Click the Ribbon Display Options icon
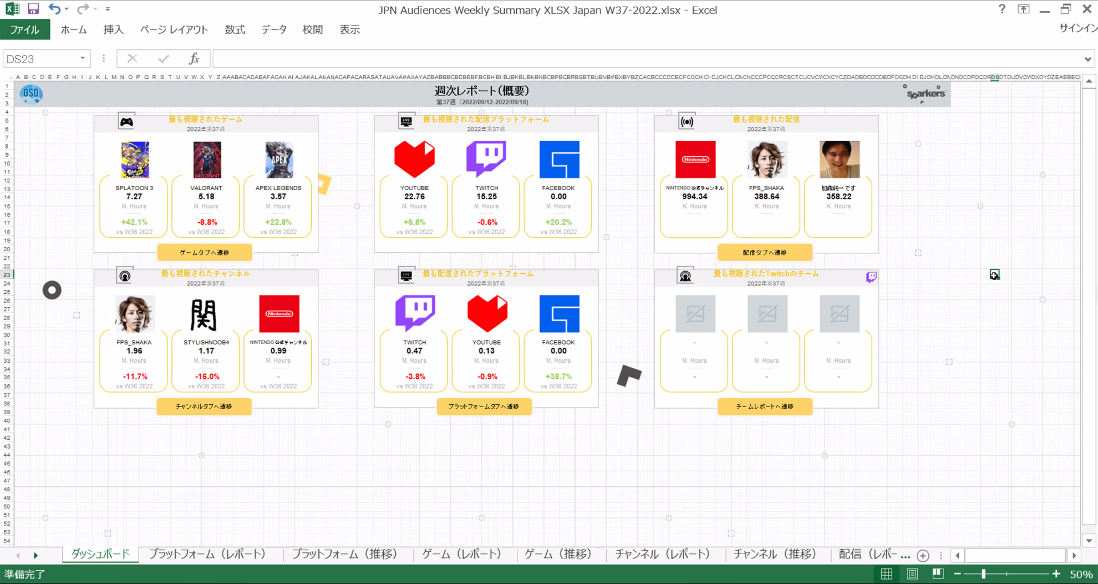Viewport: 1098px width, 584px height. point(1023,9)
